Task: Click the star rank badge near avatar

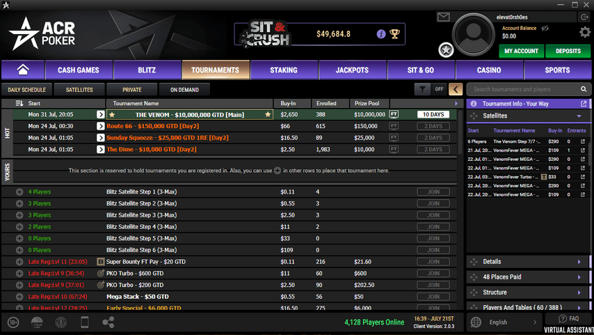Action: click(446, 49)
